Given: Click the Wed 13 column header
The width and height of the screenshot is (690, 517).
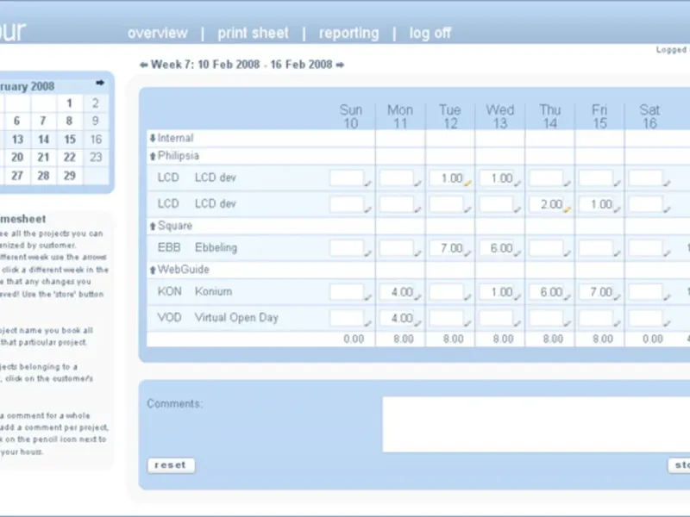Looking at the screenshot, I should tap(500, 116).
